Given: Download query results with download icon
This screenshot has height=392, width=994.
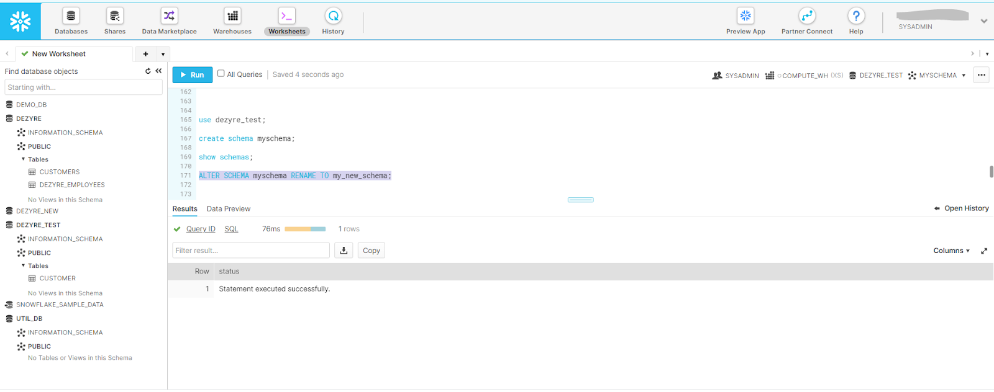Looking at the screenshot, I should point(344,251).
